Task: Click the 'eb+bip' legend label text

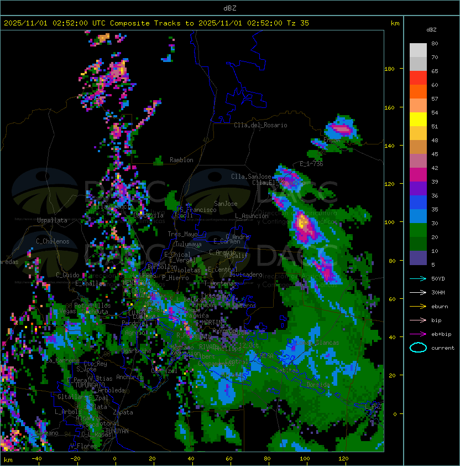Action: point(441,334)
